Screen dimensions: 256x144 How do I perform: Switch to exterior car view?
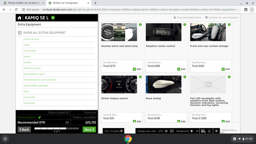pos(161,131)
